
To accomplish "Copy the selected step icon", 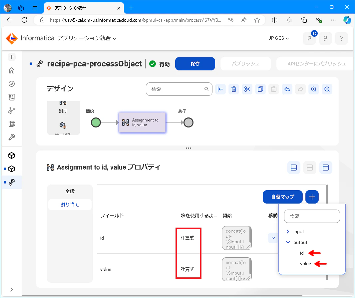I will [260, 89].
